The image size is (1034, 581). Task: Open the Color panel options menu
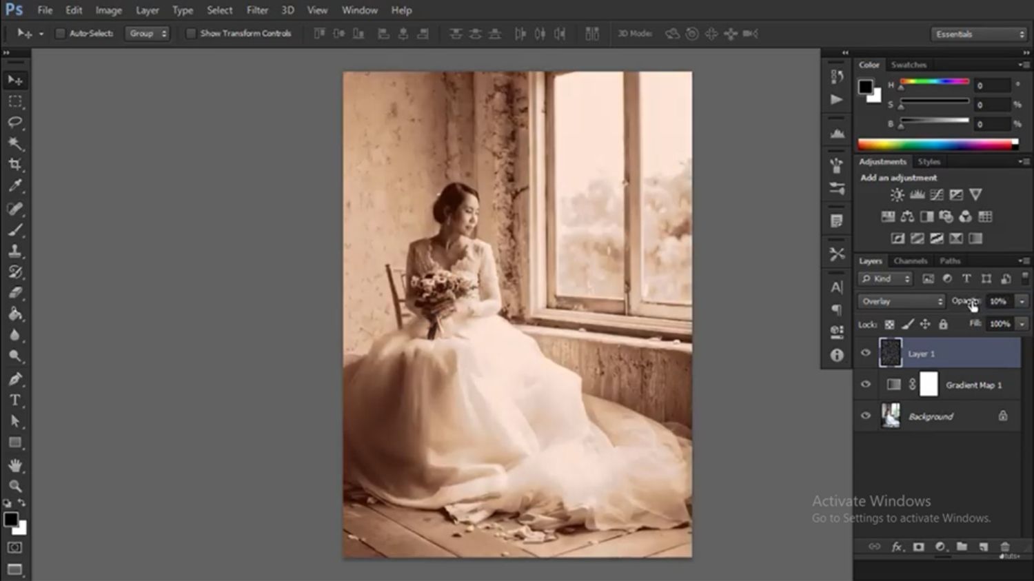point(1024,65)
